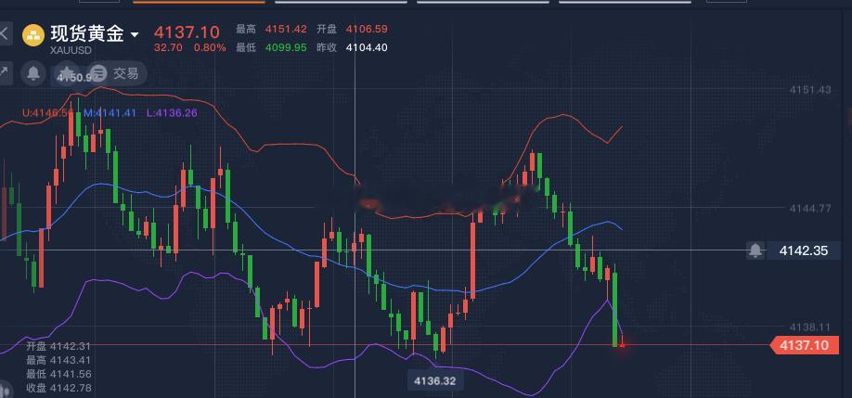Click the current price 4137.10 header
Screen dimensions: 852x398
187,32
